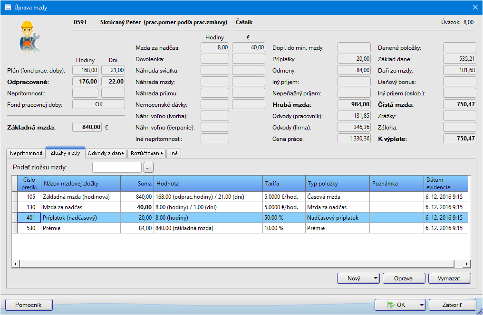483x315 pixels.
Task: Click the Poznámka column header
Action: [x=397, y=184]
